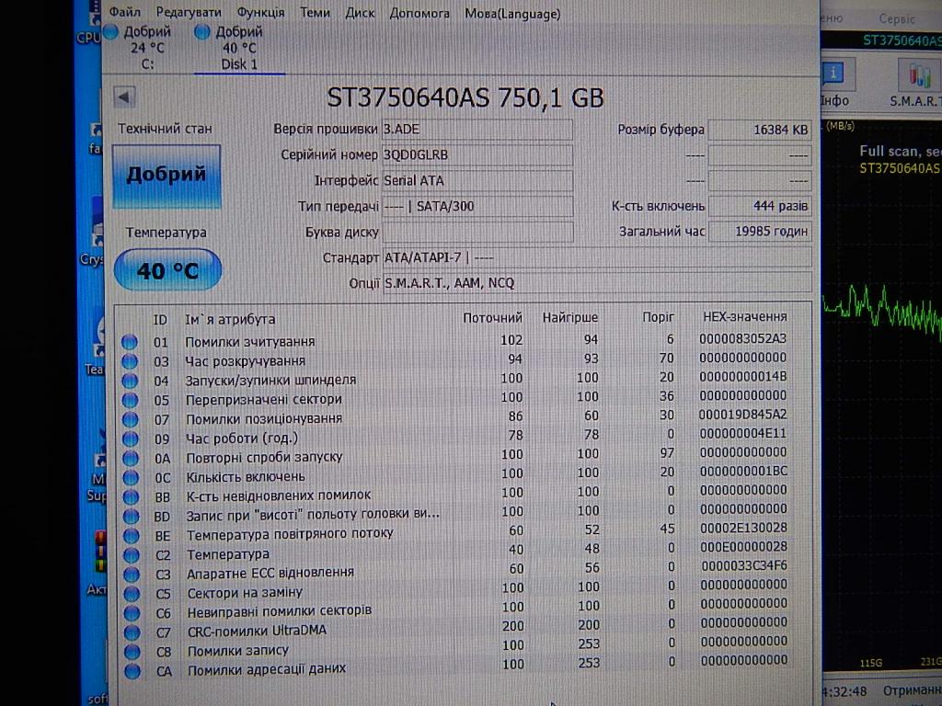Click the ATA/ATAPI-7 standard field
This screenshot has width=942, height=706.
point(597,257)
